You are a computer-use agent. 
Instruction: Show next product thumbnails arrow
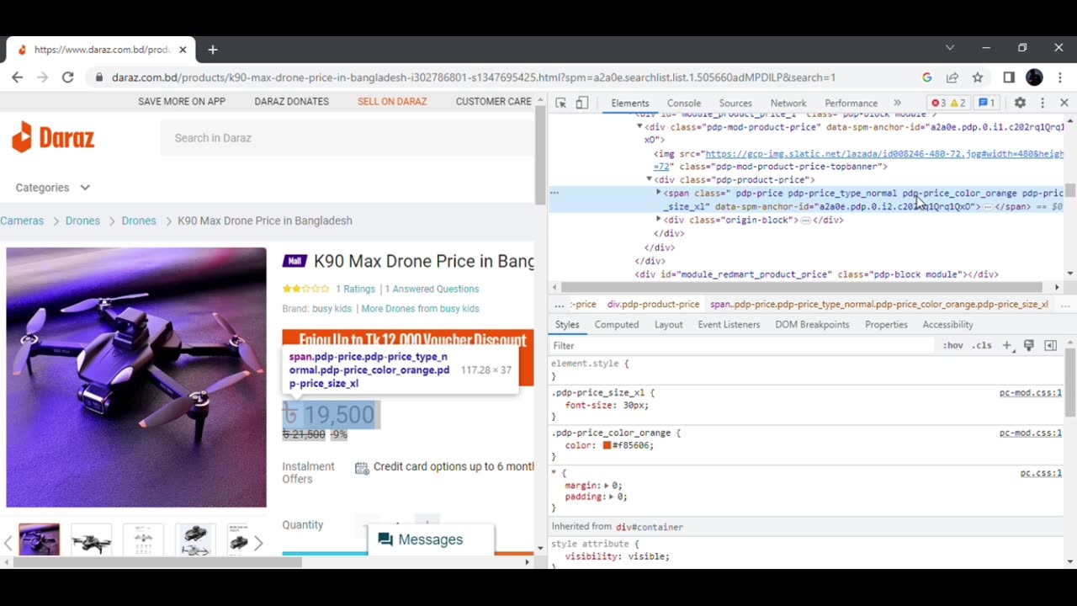point(258,543)
